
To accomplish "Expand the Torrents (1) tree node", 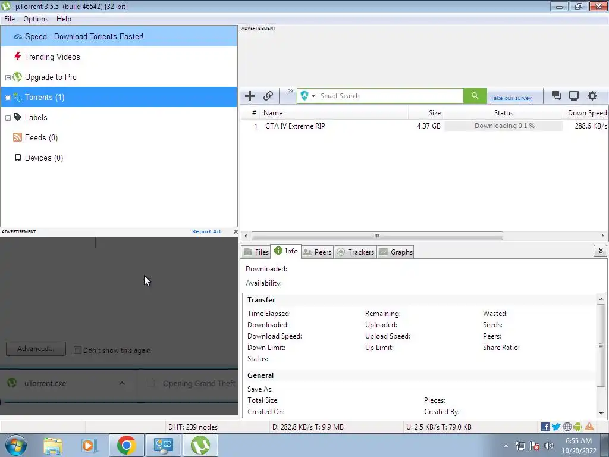I will point(8,98).
